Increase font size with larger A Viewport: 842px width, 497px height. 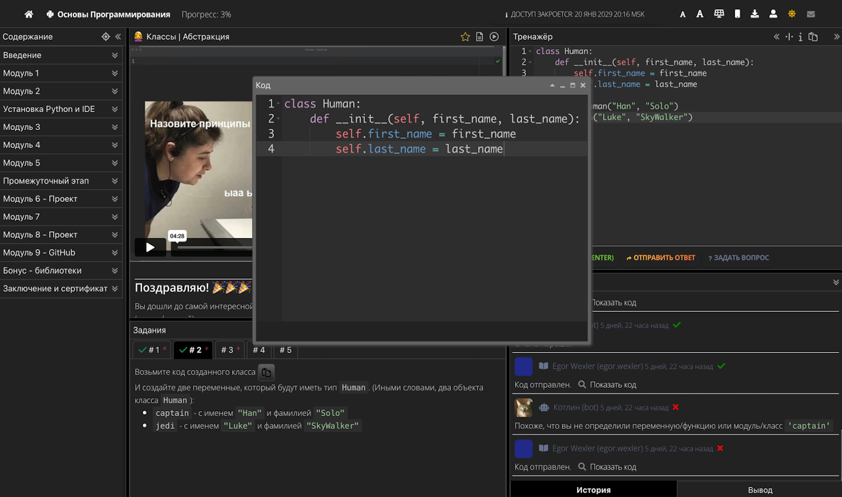point(700,14)
